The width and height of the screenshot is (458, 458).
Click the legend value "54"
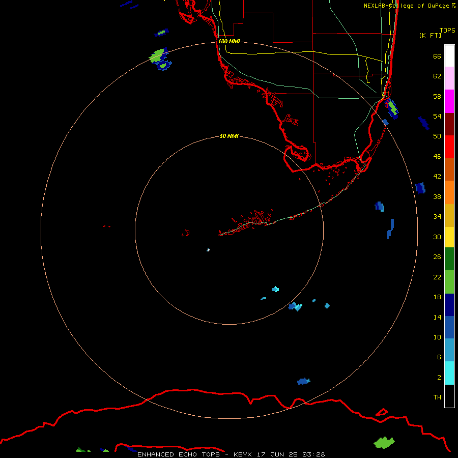pos(437,116)
